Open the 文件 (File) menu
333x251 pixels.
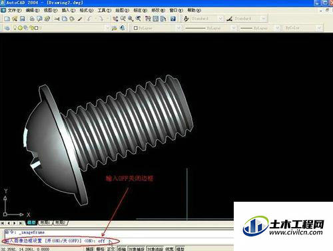coord(15,10)
